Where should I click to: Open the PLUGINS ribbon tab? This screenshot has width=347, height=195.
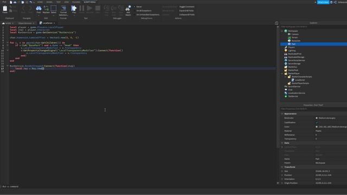tap(76, 2)
